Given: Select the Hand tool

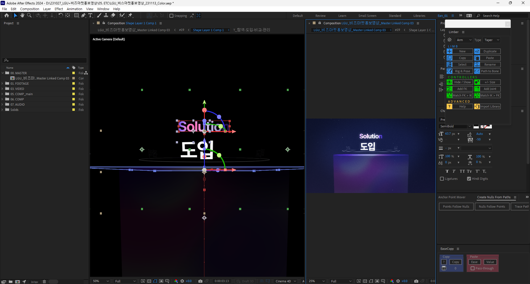Looking at the screenshot, I should point(22,15).
